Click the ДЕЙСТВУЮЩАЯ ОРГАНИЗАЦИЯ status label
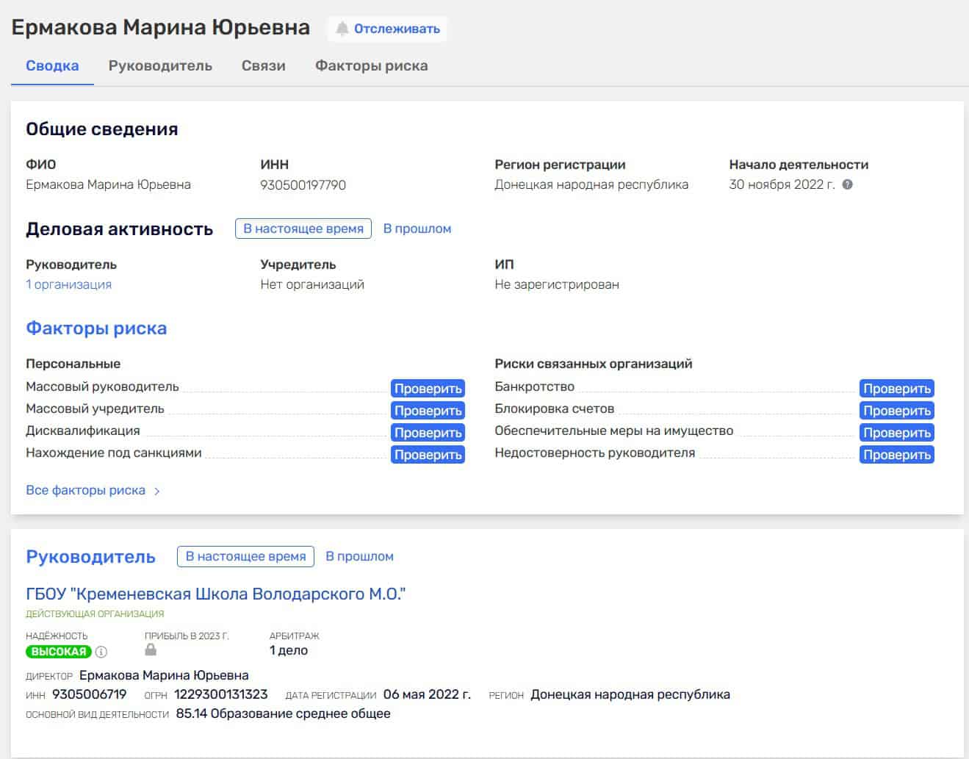 tap(95, 614)
